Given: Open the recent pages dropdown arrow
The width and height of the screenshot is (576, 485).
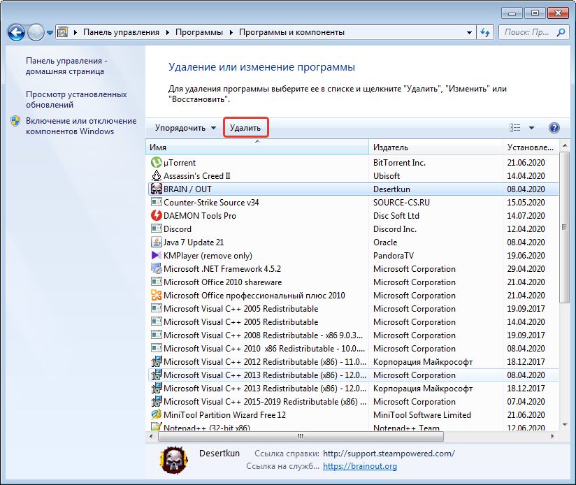Looking at the screenshot, I should tap(50, 33).
